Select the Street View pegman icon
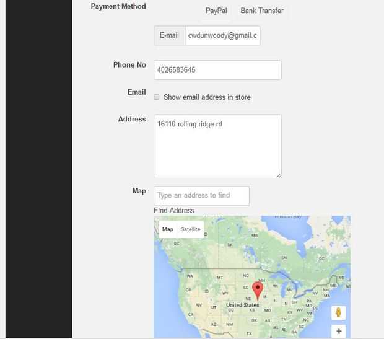Screen dimensions: 384x339 (338, 313)
